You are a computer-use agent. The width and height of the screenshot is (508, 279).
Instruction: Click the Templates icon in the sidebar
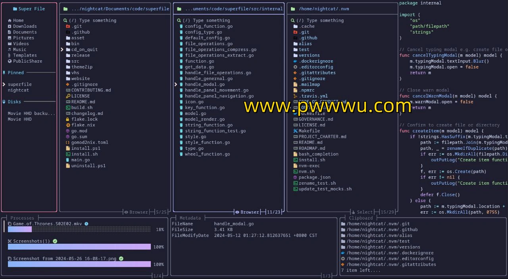tap(10, 55)
